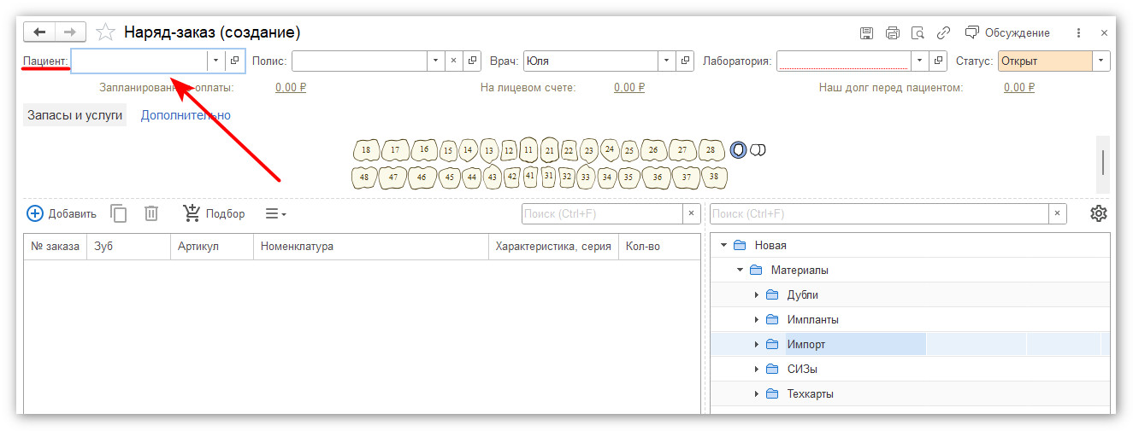Click the copy link icon
This screenshot has height=431, width=1133.
pos(943,33)
